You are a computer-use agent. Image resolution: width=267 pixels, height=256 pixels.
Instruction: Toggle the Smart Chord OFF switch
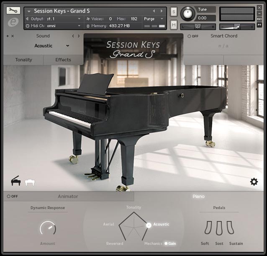(x=193, y=36)
